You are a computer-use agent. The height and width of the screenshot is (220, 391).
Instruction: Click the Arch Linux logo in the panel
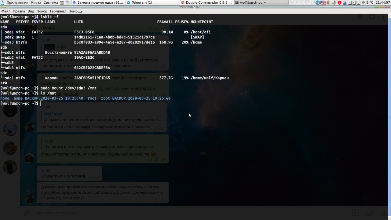point(2,2)
